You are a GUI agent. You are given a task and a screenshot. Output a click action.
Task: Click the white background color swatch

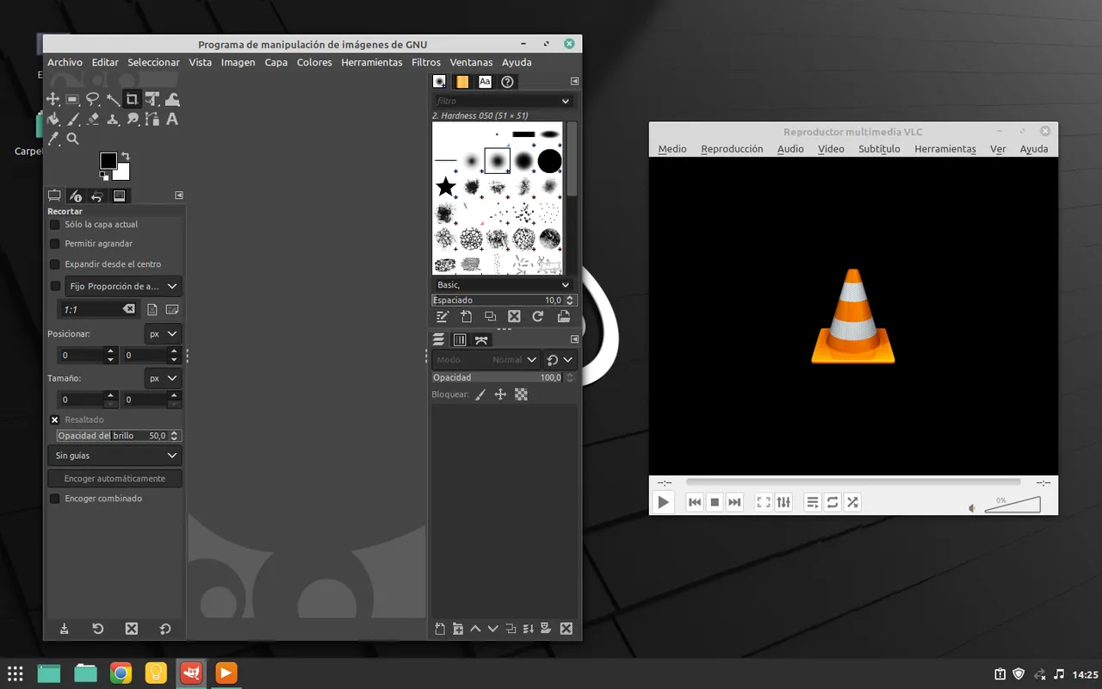pyautogui.click(x=123, y=173)
